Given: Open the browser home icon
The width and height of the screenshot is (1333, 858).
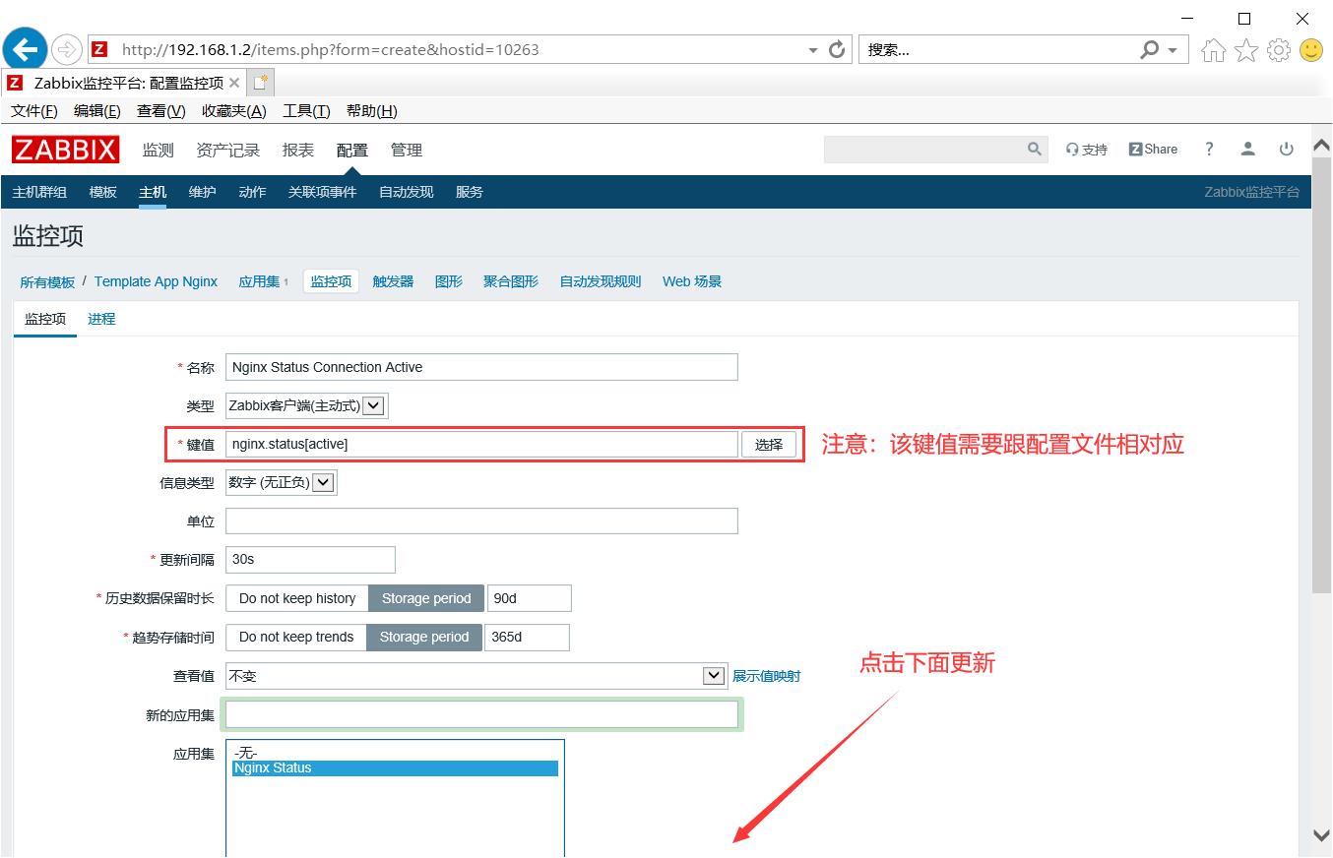Looking at the screenshot, I should tap(1214, 50).
